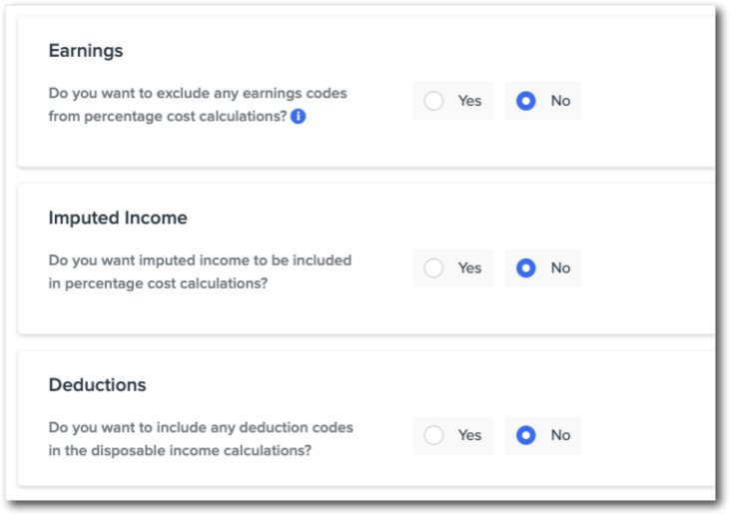This screenshot has height=515, width=730.
Task: Click the 'Yes' label text in Deductions row
Action: tap(469, 435)
